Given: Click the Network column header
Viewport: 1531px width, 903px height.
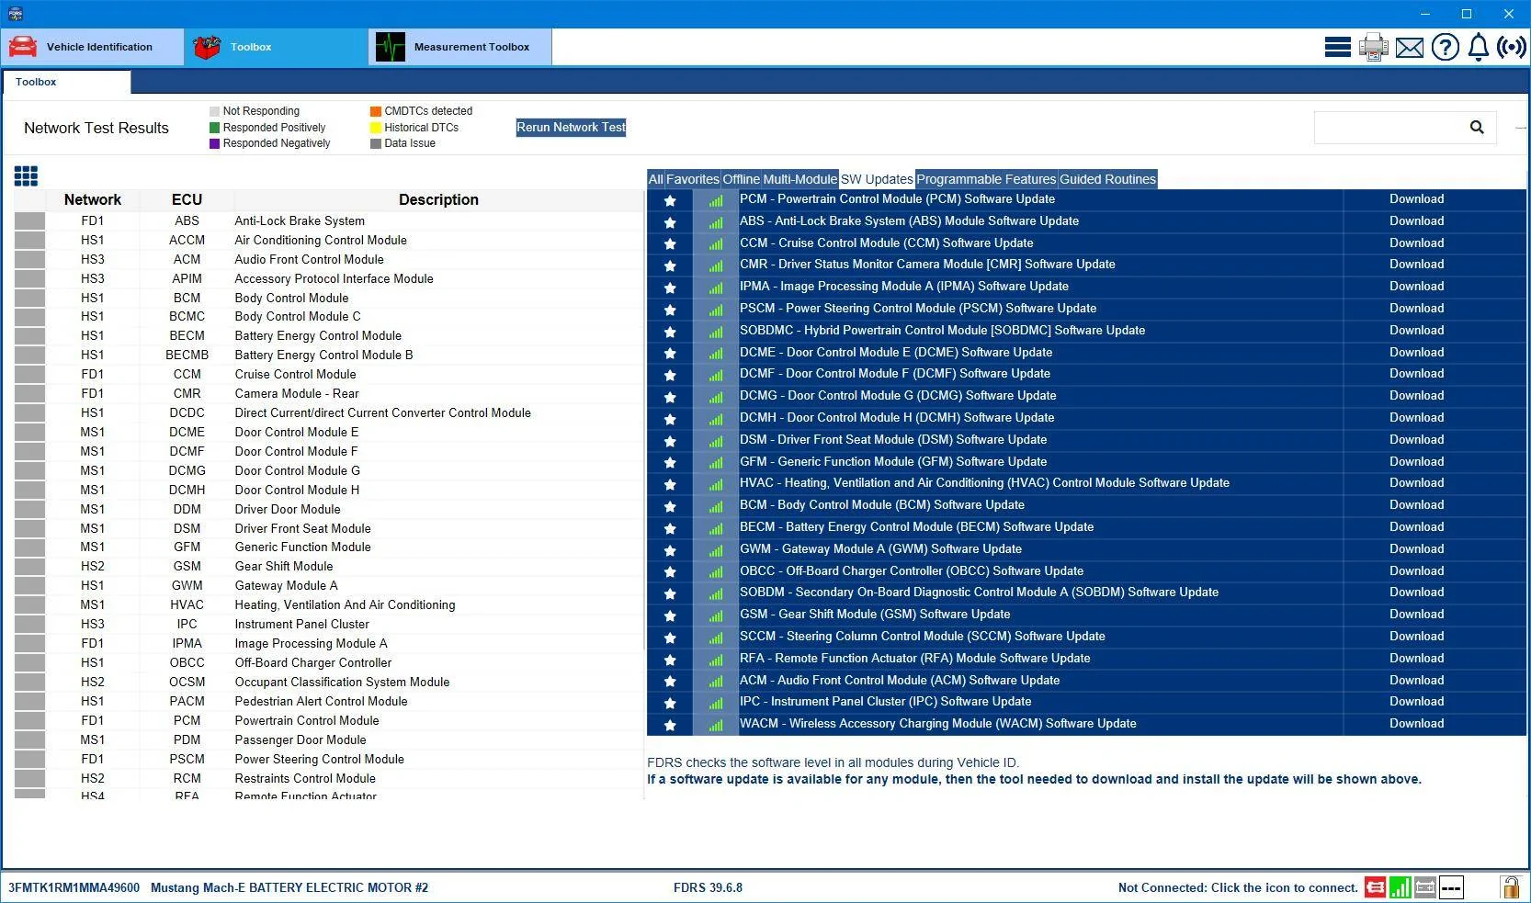Looking at the screenshot, I should (x=92, y=199).
